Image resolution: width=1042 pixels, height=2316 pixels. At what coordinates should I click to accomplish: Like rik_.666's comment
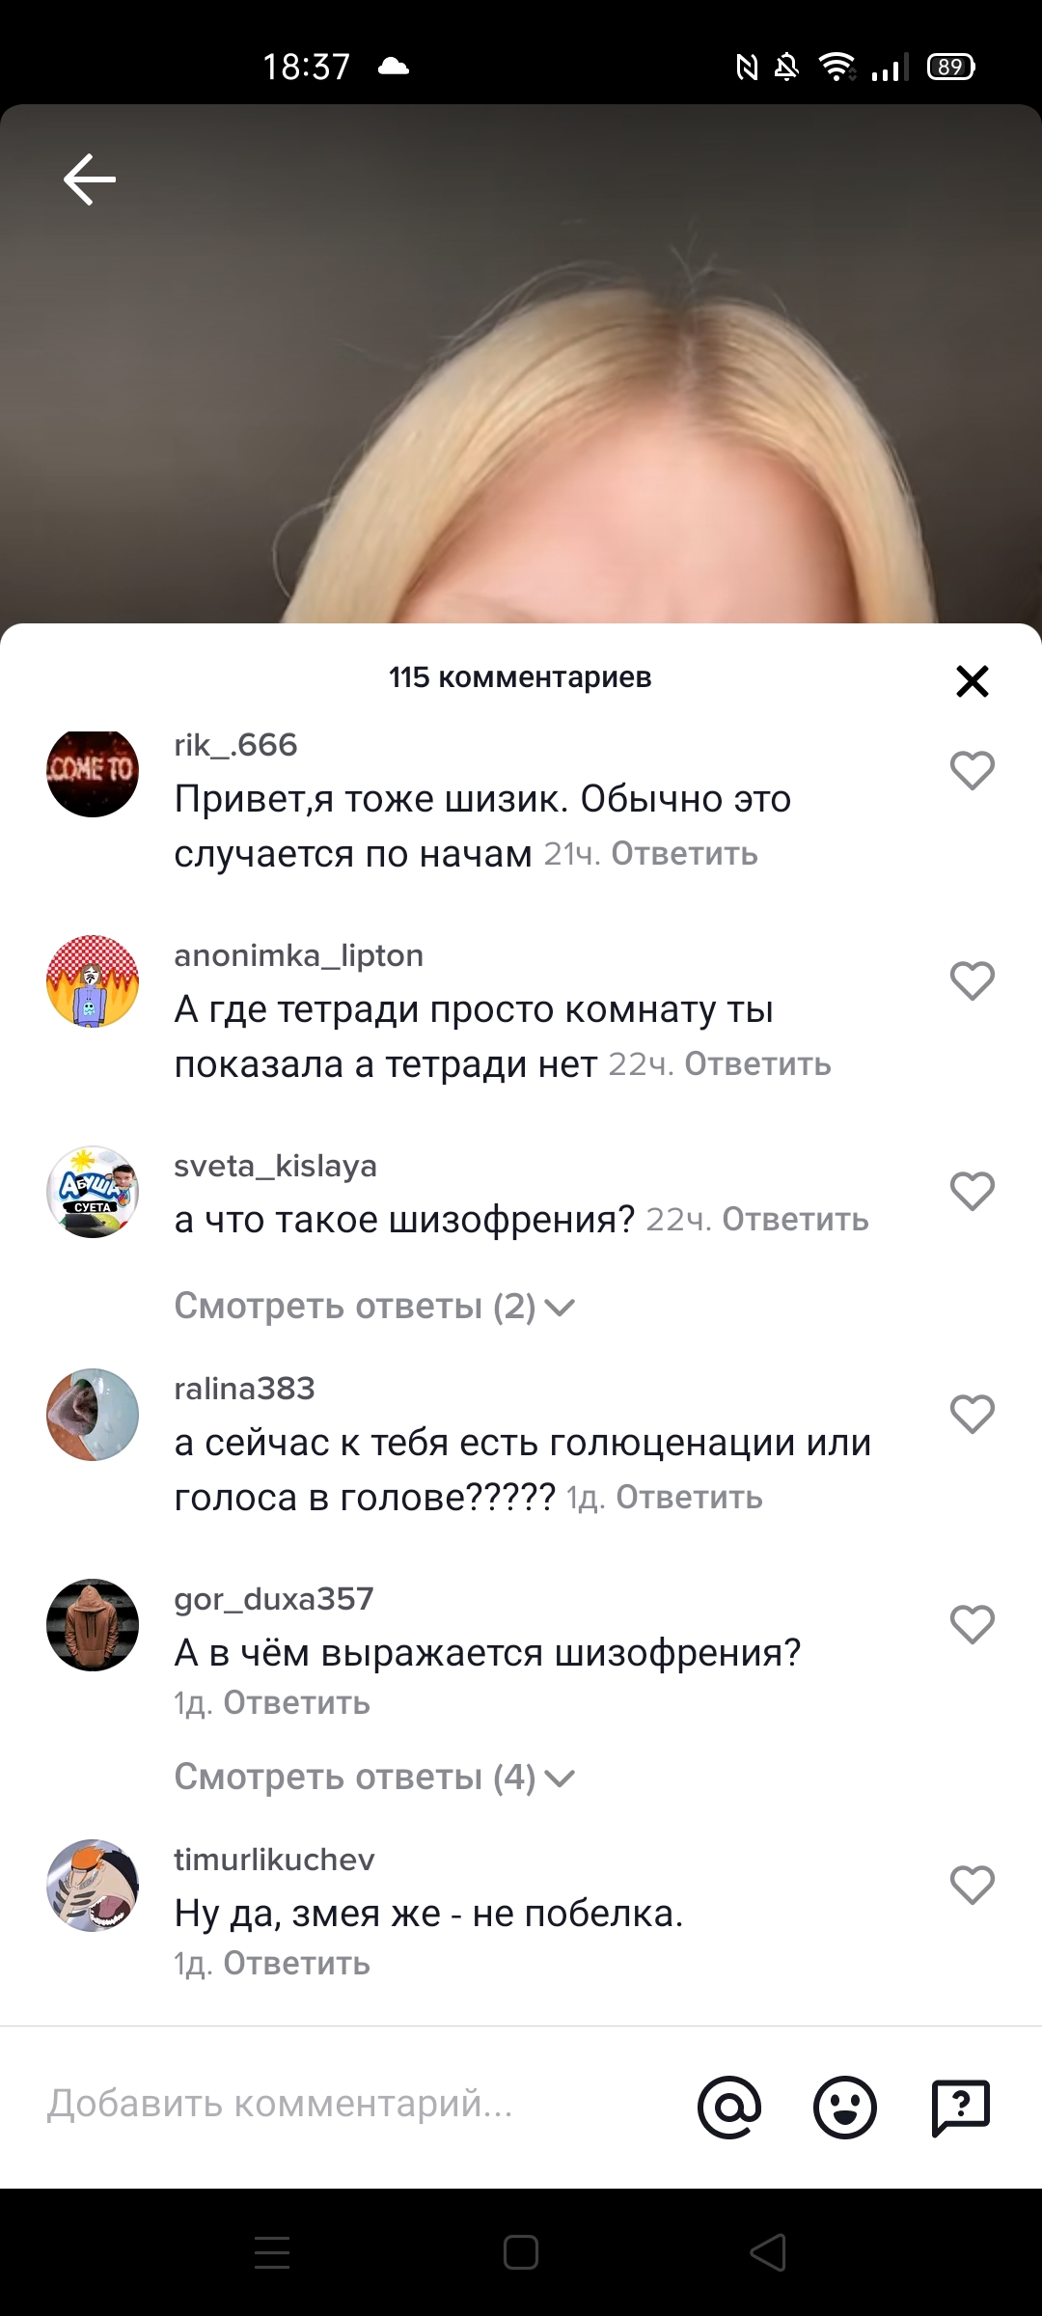click(972, 771)
